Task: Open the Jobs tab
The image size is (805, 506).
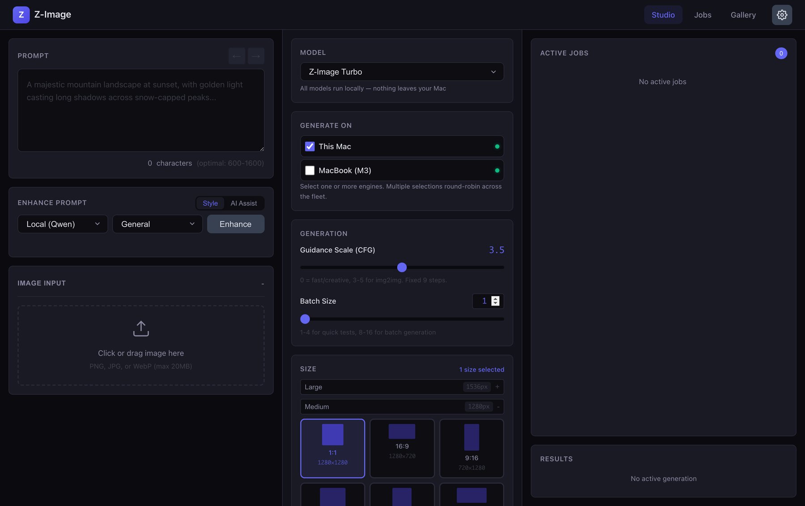Action: [x=703, y=15]
